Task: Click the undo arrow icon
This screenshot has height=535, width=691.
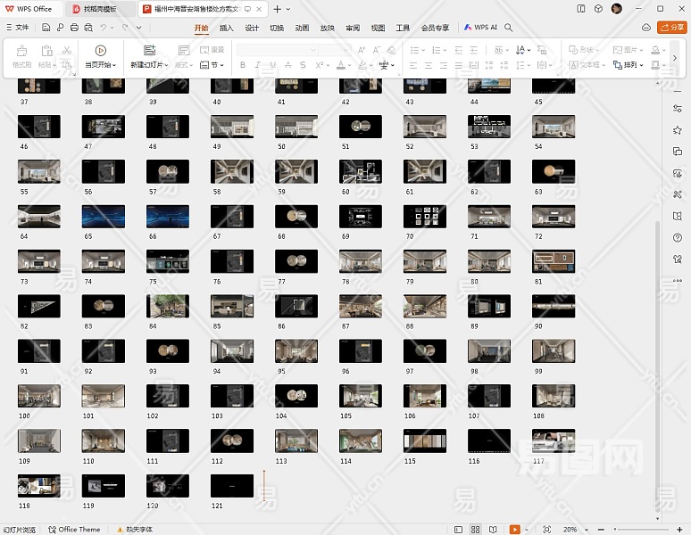Action: [104, 28]
